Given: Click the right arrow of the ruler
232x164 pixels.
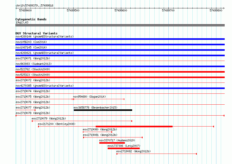Looking at the screenshot, I should point(224,8).
